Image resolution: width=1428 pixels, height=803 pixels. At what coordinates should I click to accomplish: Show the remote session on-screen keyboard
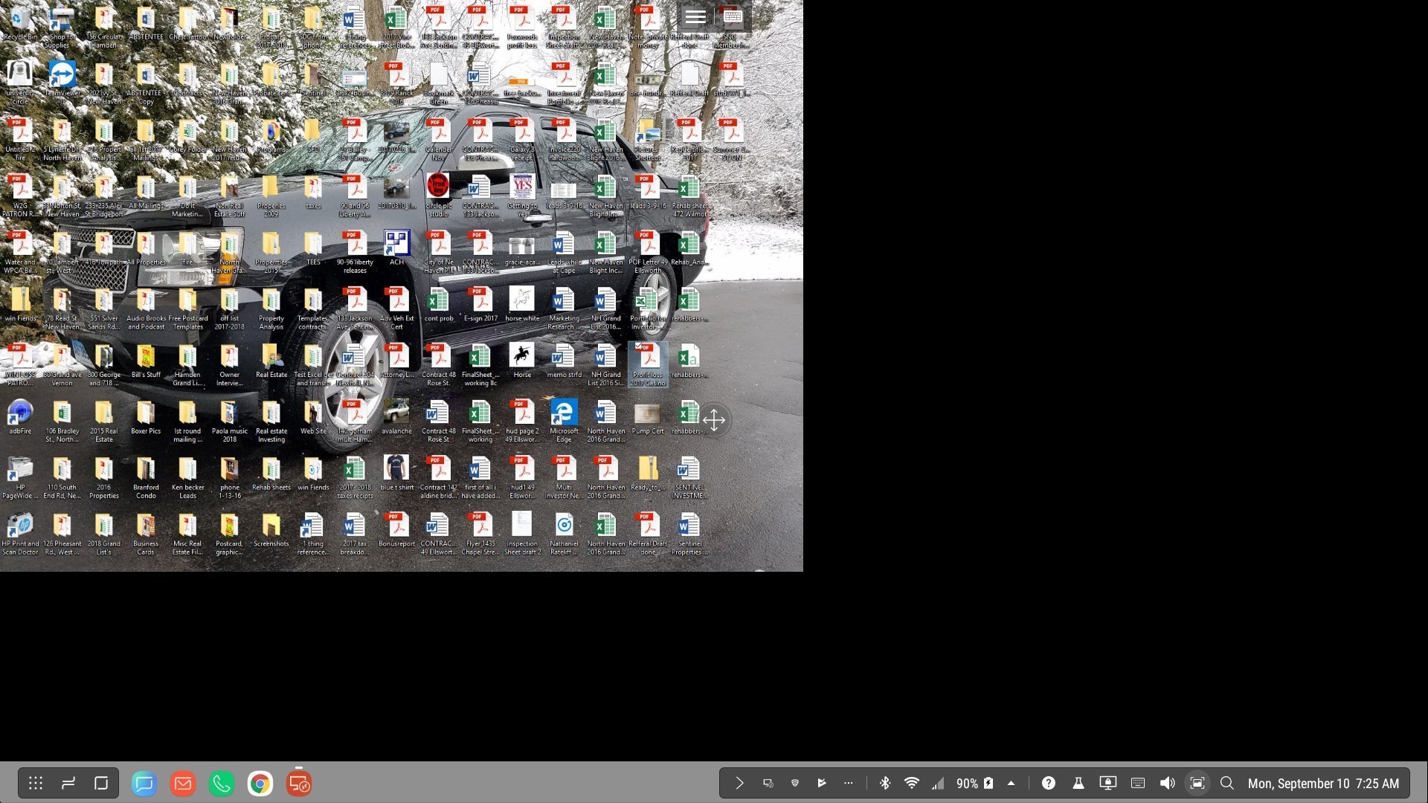732,17
